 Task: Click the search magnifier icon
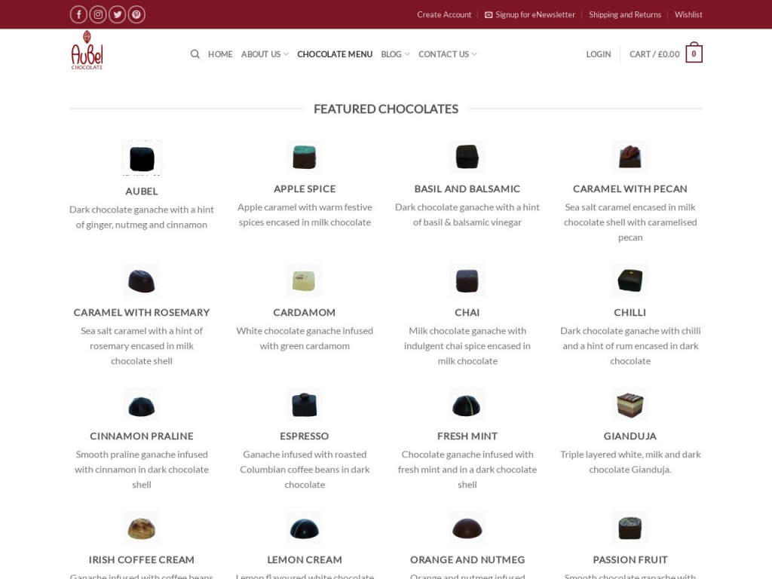[195, 54]
